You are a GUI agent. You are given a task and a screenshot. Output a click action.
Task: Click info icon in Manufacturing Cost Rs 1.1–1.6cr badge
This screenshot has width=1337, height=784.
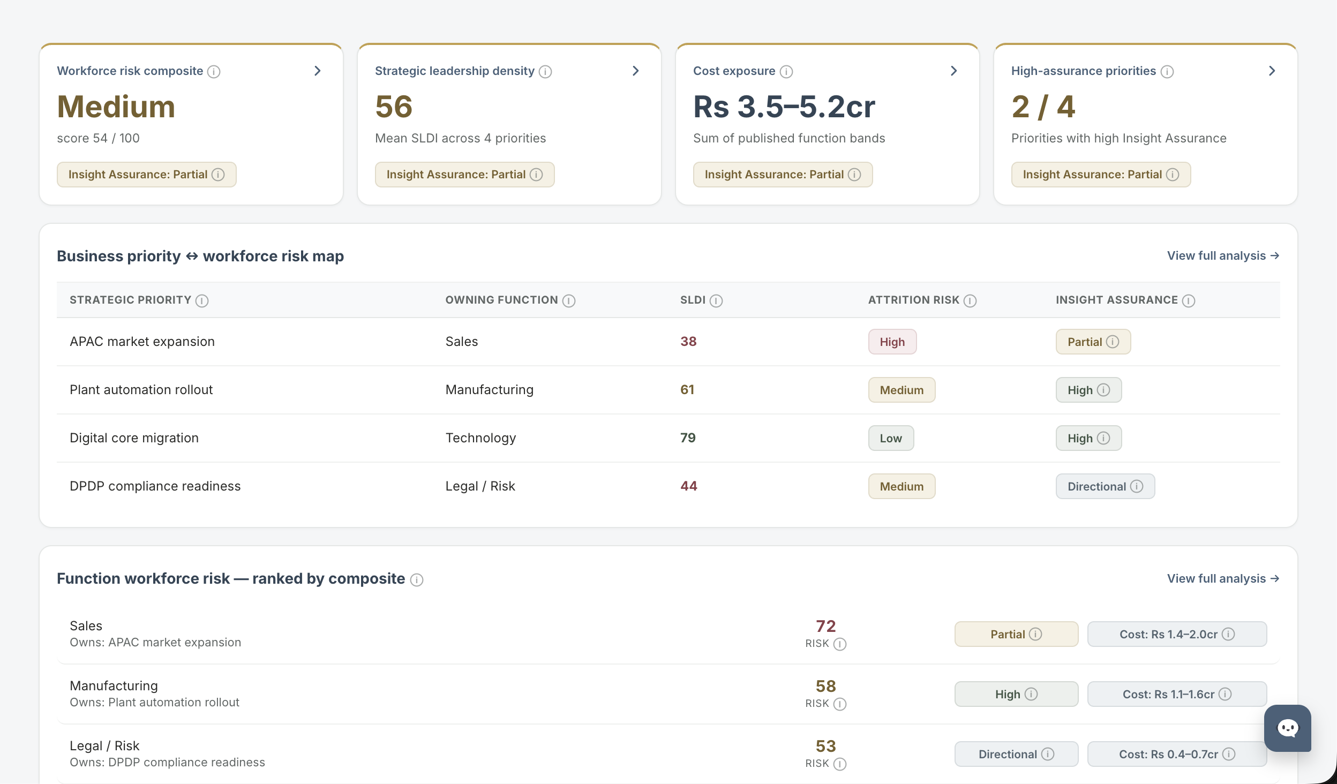(x=1225, y=694)
